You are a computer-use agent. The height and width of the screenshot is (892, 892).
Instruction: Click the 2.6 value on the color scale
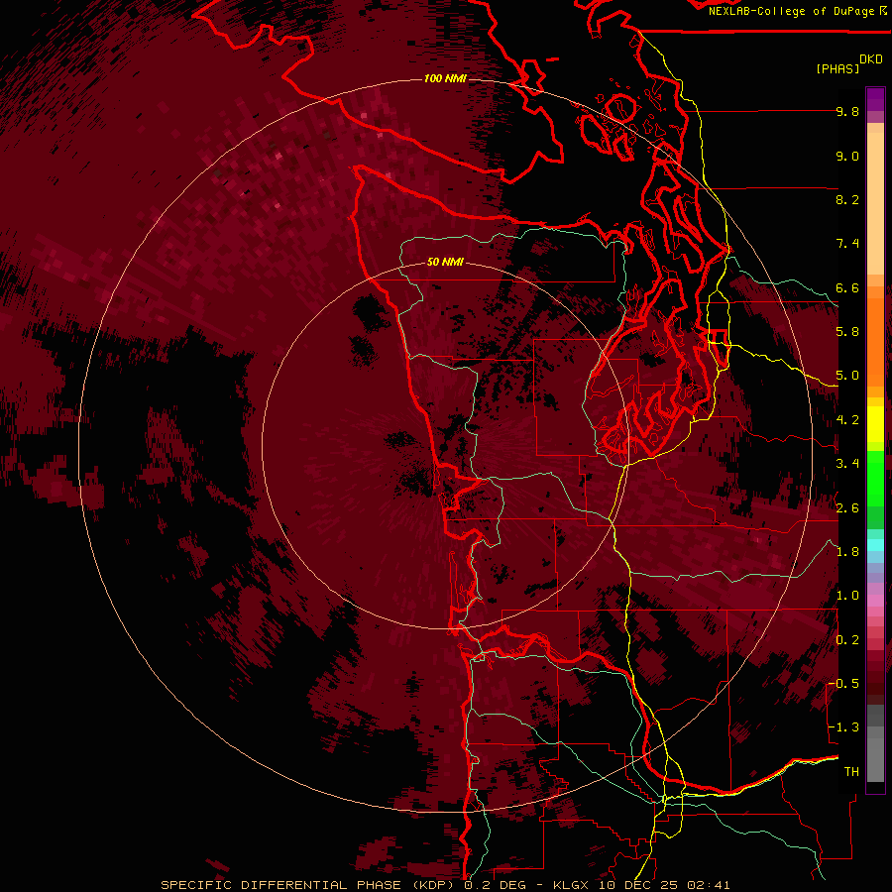point(847,508)
